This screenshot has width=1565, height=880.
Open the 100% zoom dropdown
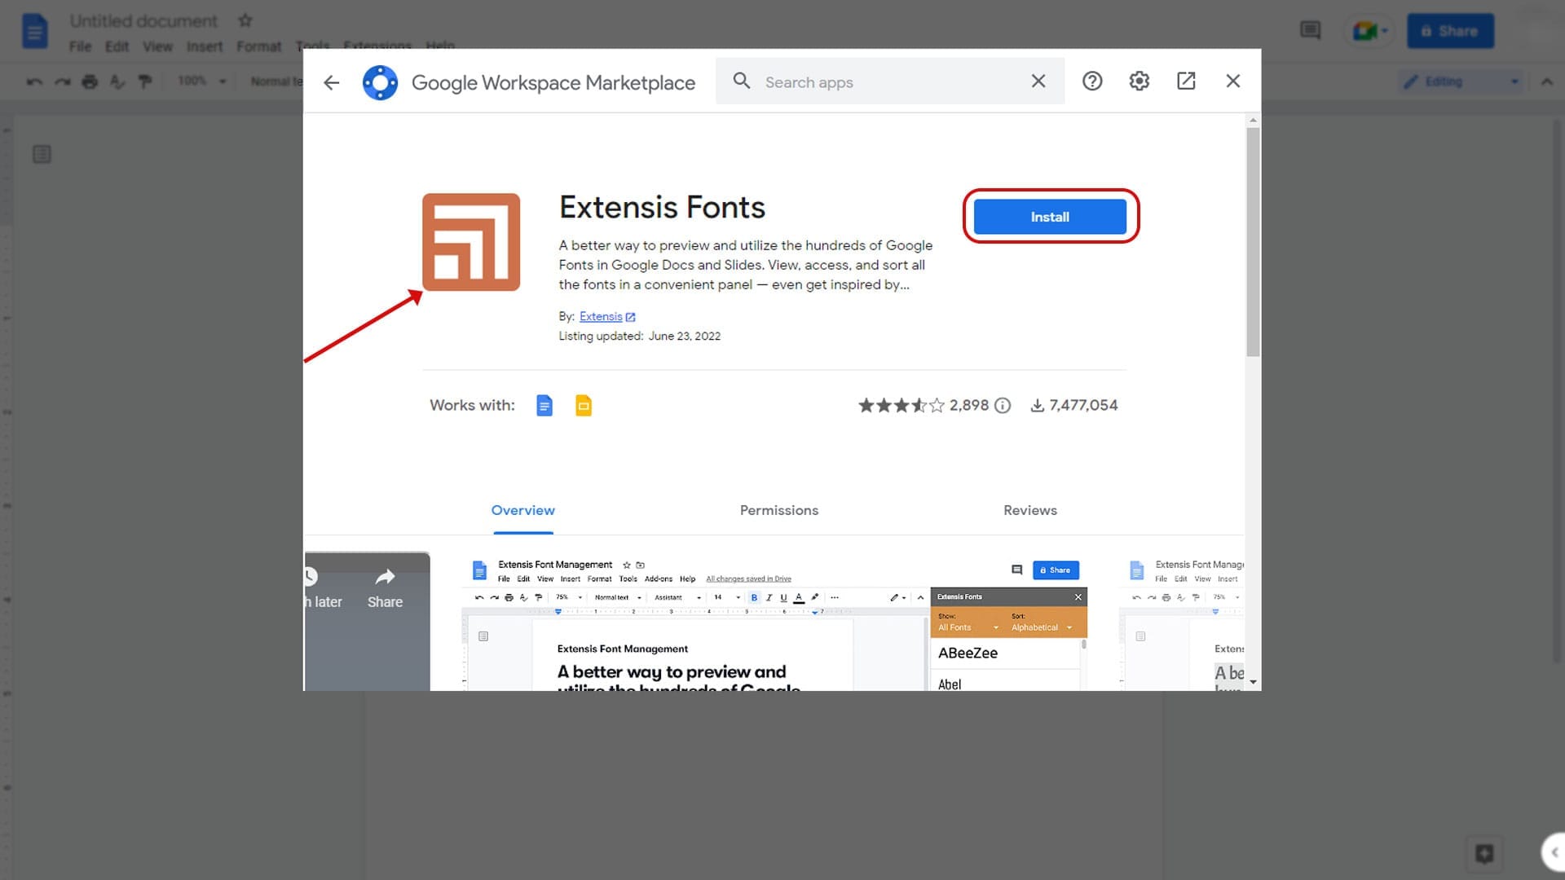pyautogui.click(x=201, y=81)
